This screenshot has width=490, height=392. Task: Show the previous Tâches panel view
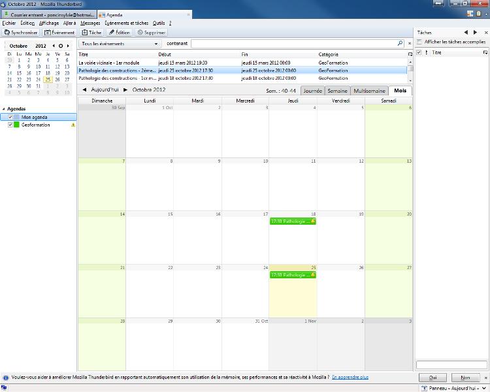click(466, 32)
